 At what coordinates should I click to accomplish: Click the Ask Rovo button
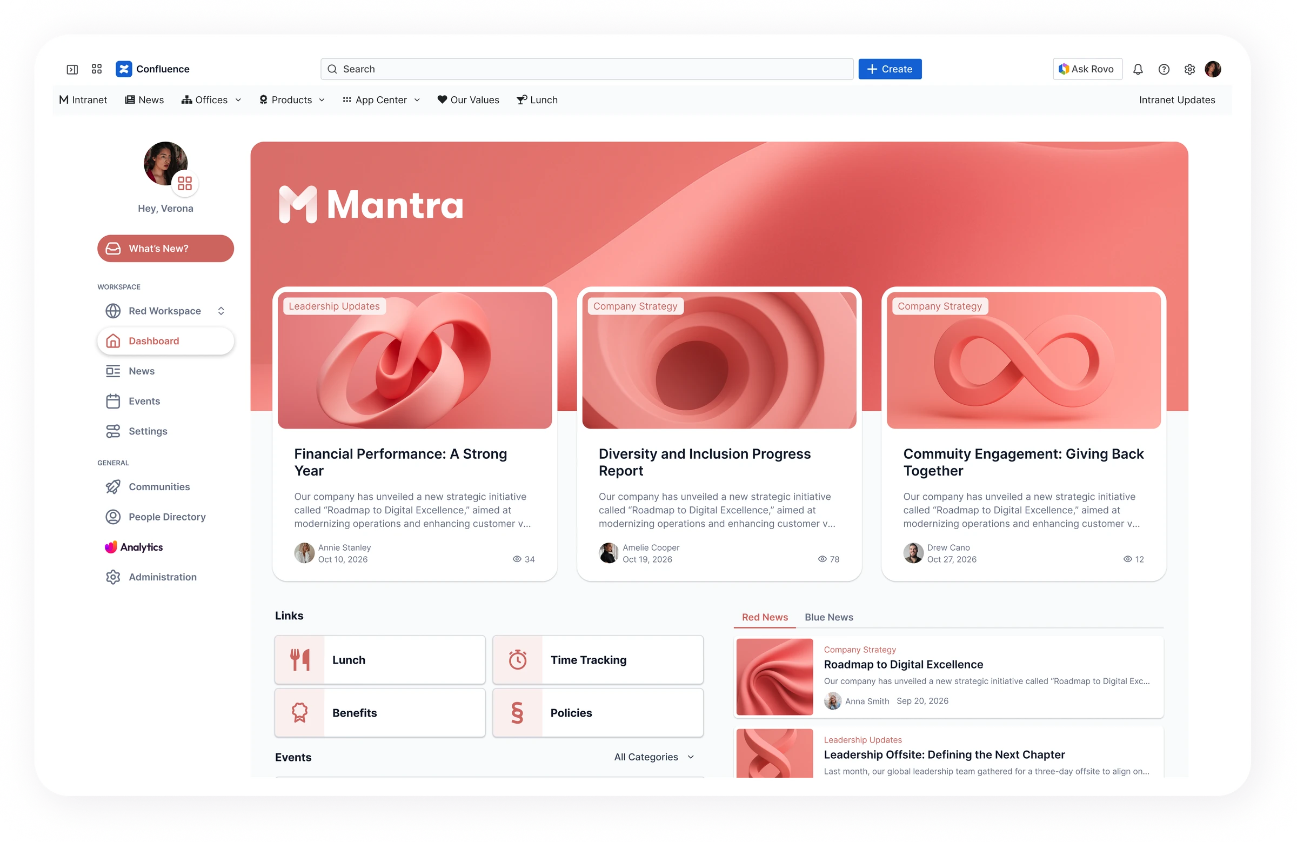[x=1087, y=69]
